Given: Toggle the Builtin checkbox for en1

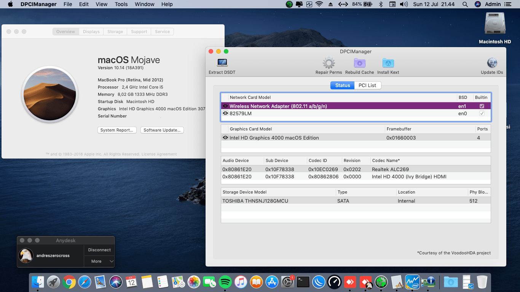Looking at the screenshot, I should 482,106.
